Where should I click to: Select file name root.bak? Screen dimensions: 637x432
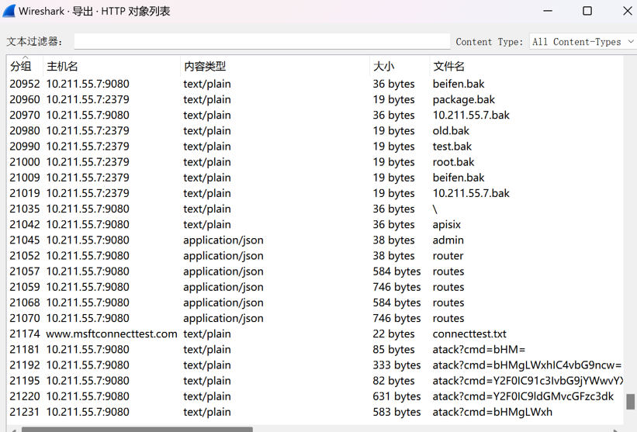click(x=453, y=162)
